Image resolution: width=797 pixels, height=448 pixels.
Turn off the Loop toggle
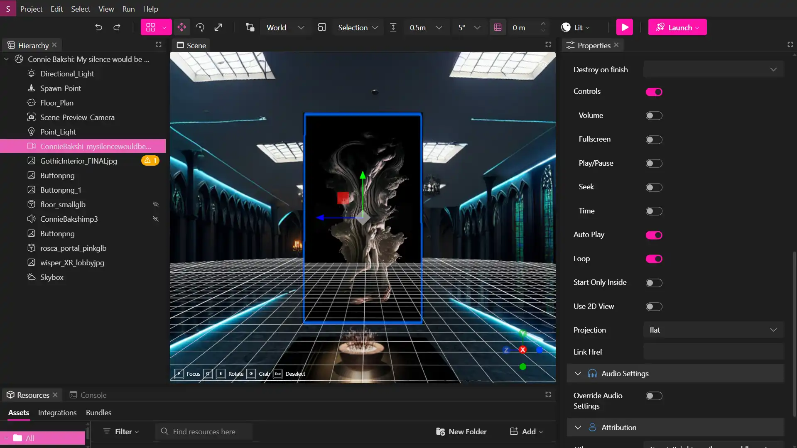pyautogui.click(x=654, y=259)
